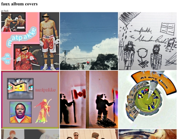Click the man in orange jumpsuit photo

pos(21,112)
